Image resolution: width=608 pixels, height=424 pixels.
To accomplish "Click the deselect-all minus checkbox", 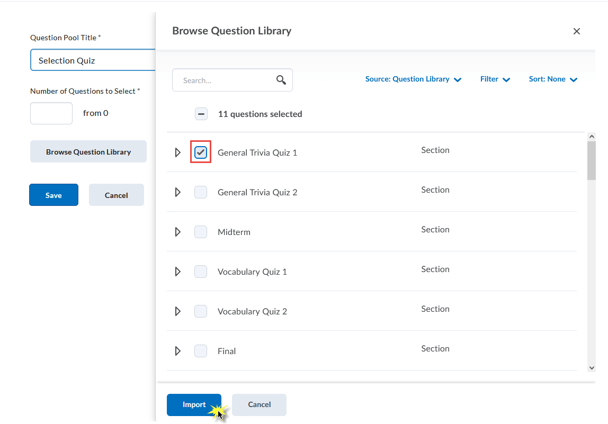I will (x=201, y=114).
